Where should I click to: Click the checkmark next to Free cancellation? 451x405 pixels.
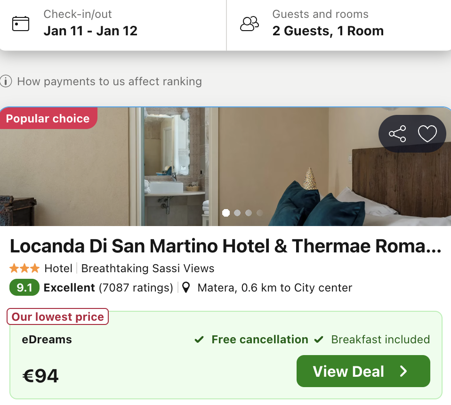pyautogui.click(x=199, y=339)
